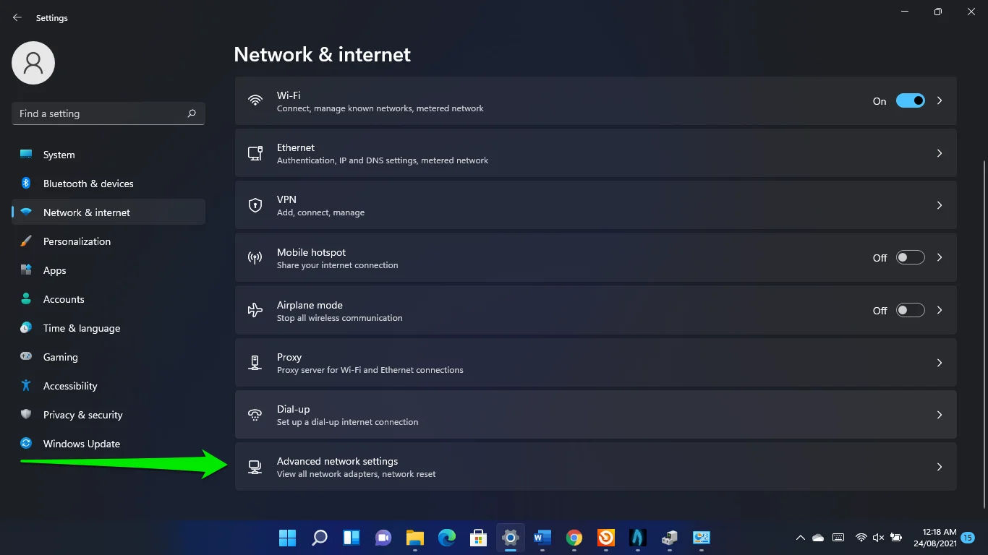The width and height of the screenshot is (988, 555).
Task: Expand the Ethernet row chevron
Action: 940,153
